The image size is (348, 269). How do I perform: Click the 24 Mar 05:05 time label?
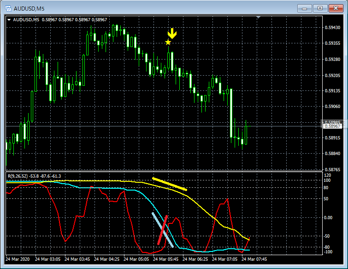click(136, 259)
